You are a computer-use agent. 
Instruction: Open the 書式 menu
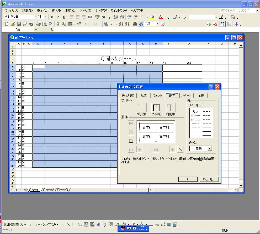pyautogui.click(x=70, y=11)
